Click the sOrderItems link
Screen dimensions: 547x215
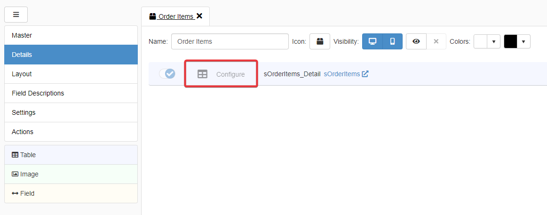tap(341, 74)
